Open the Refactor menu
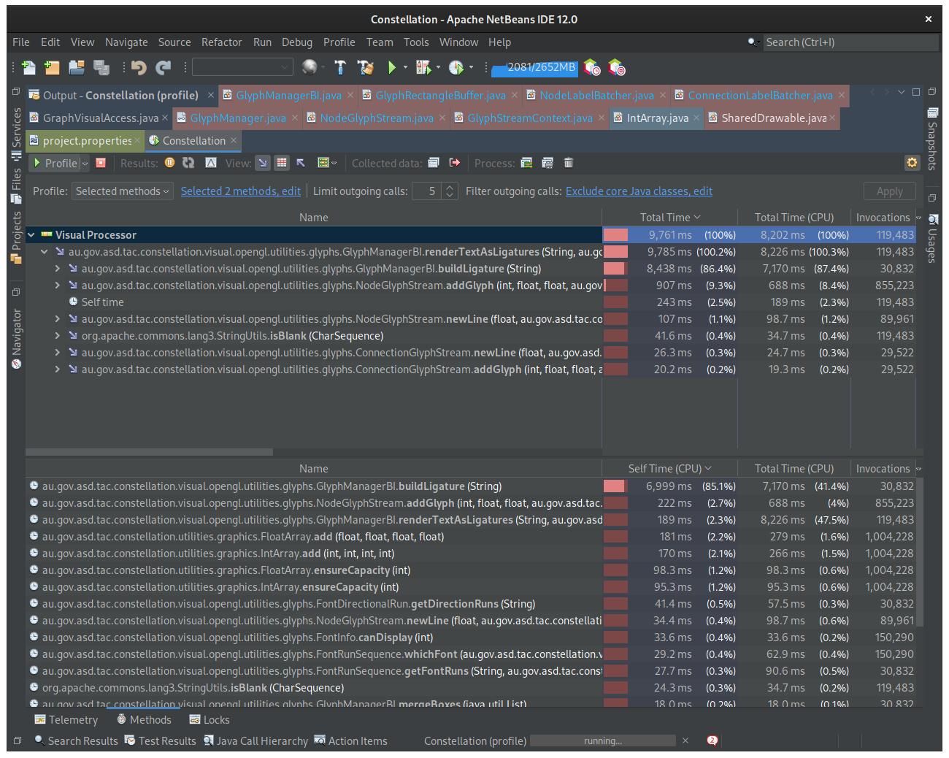This screenshot has width=949, height=758. 221,42
